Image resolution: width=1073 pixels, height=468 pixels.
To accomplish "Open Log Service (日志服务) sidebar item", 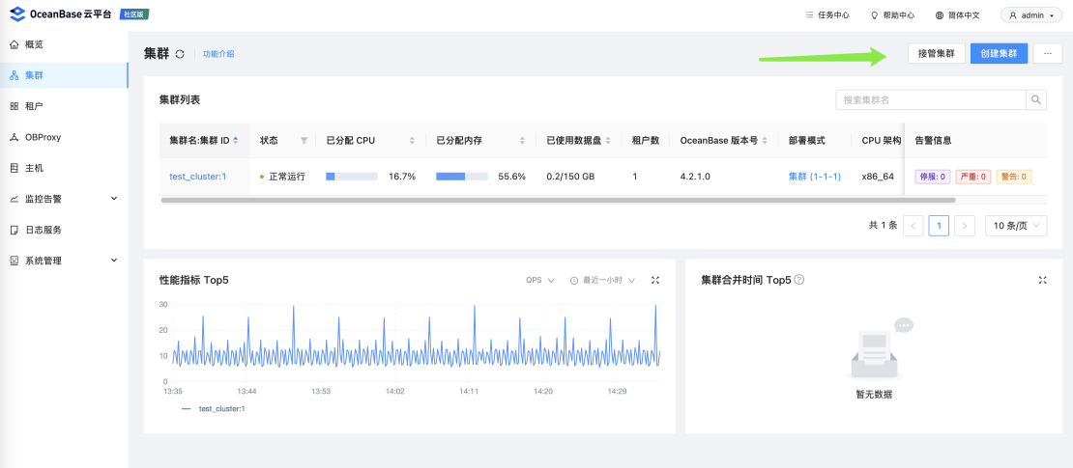I will (x=65, y=231).
